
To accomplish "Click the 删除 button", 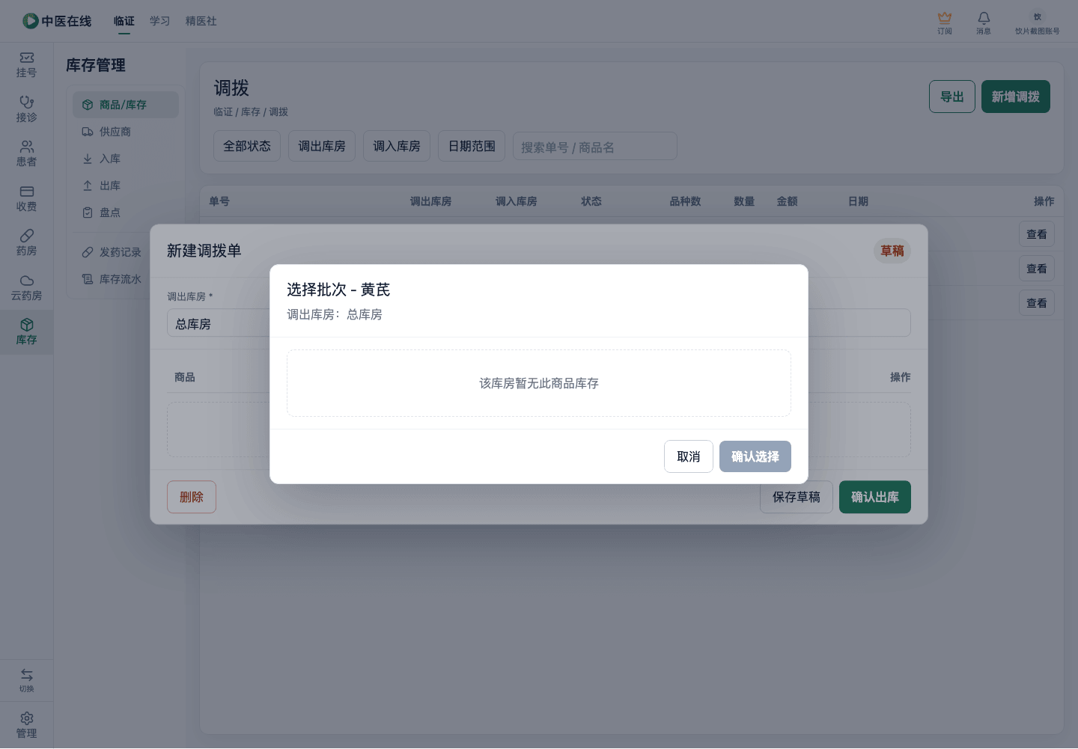I will point(192,497).
